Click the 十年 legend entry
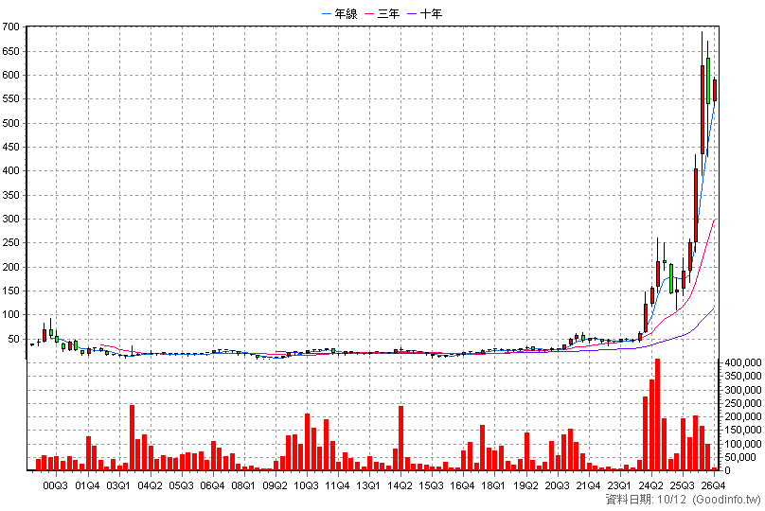This screenshot has width=765, height=511. point(425,13)
